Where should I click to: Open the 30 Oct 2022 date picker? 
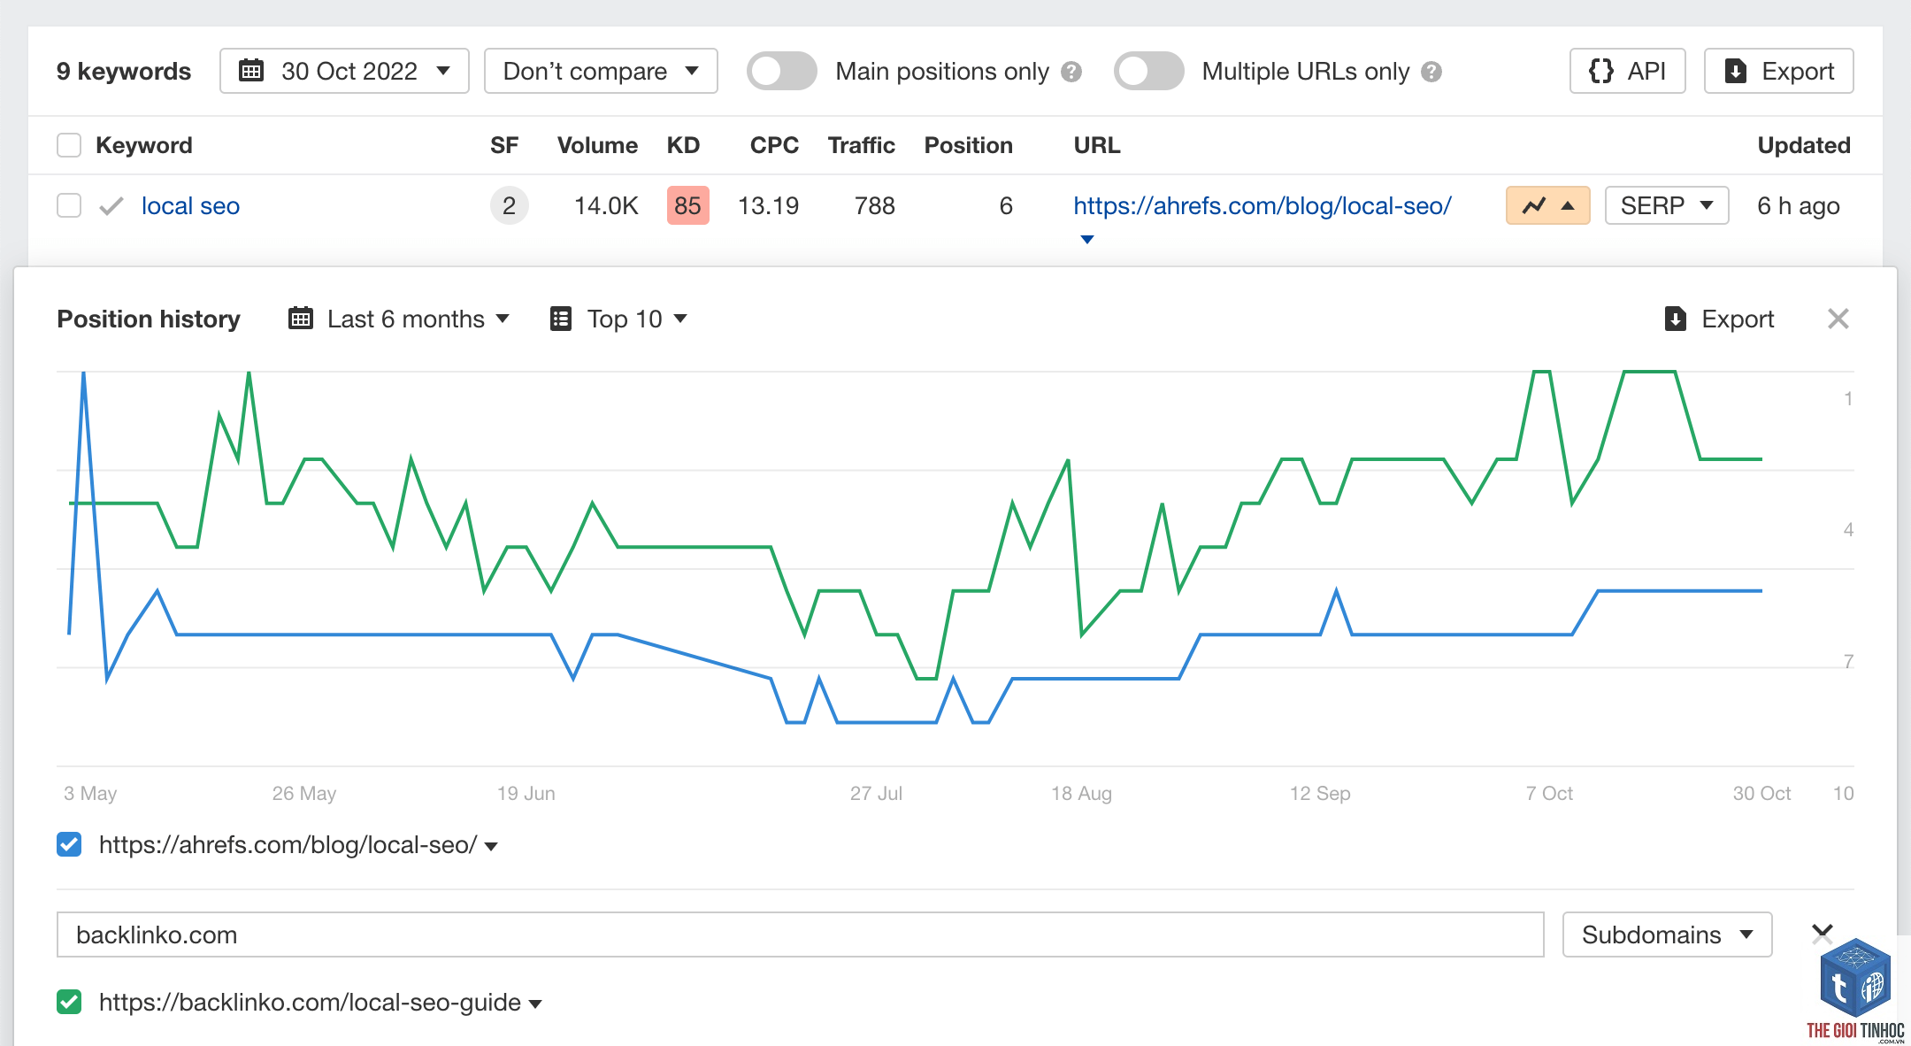point(344,71)
